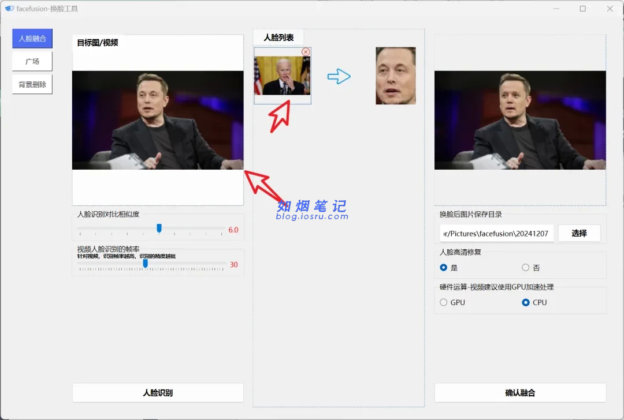Click the facefusion app icon in title bar
The height and width of the screenshot is (420, 624).
[x=9, y=9]
